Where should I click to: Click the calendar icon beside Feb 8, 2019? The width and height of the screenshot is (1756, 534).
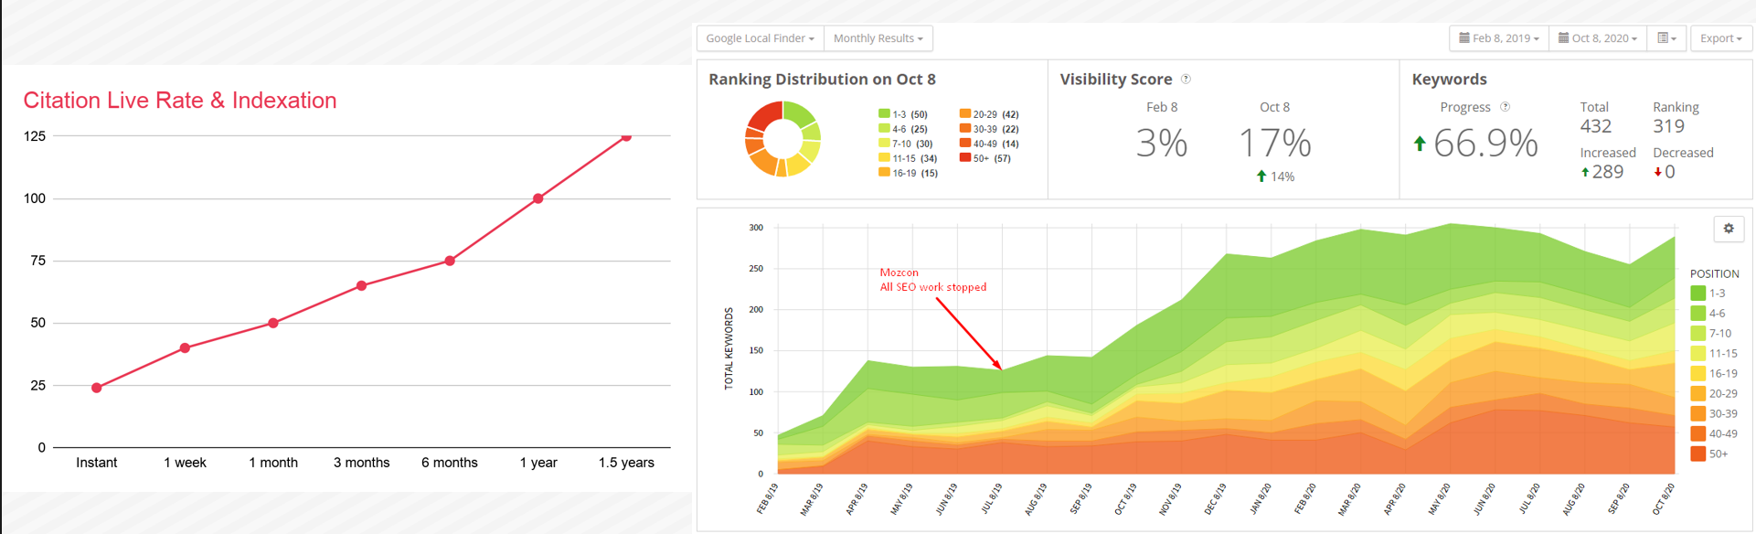pos(1463,38)
